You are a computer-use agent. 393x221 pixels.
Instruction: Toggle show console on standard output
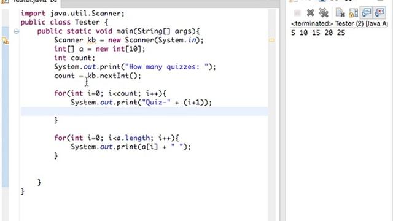tap(367, 12)
